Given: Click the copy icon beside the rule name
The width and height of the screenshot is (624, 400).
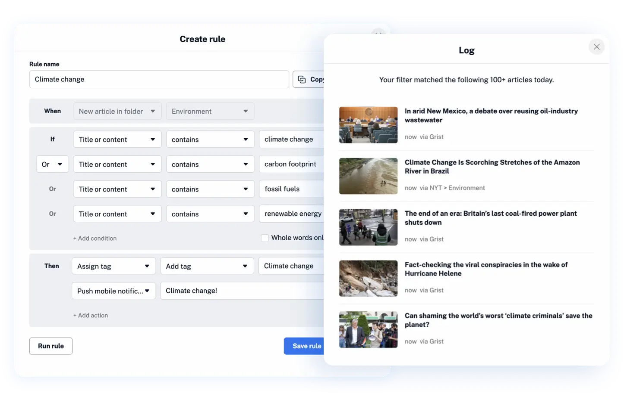Looking at the screenshot, I should [302, 80].
